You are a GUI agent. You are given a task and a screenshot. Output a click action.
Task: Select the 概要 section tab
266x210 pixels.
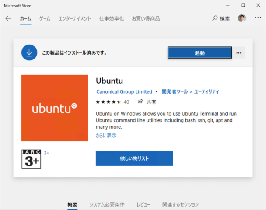click(73, 205)
